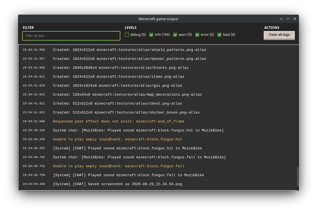Toggle the fatal (0) level checkbox
The width and height of the screenshot is (317, 212).
(219, 35)
